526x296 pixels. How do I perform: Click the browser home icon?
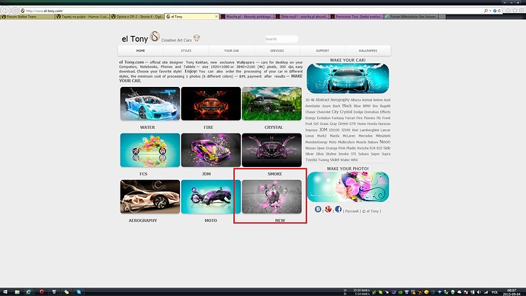(508, 11)
